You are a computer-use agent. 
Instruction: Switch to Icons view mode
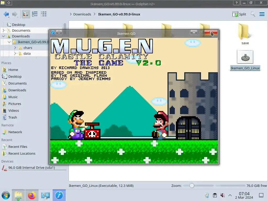point(26,14)
